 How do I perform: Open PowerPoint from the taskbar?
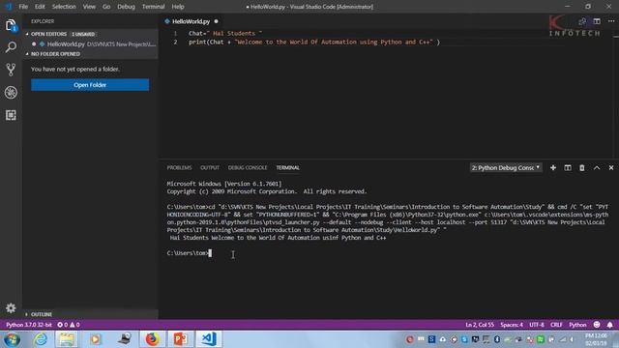tap(181, 339)
